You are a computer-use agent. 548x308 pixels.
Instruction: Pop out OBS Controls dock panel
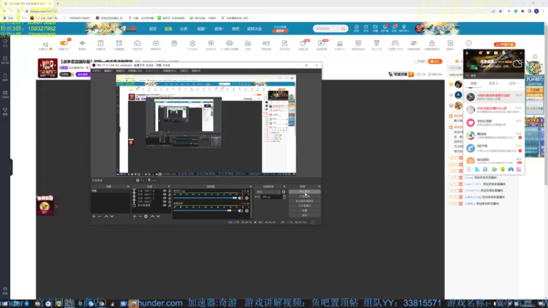click(319, 186)
